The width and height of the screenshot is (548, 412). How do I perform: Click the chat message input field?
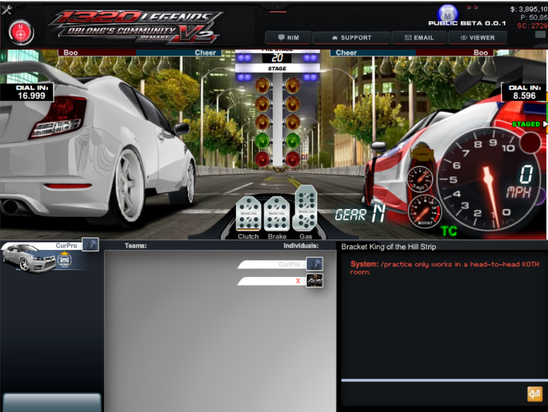coord(434,394)
